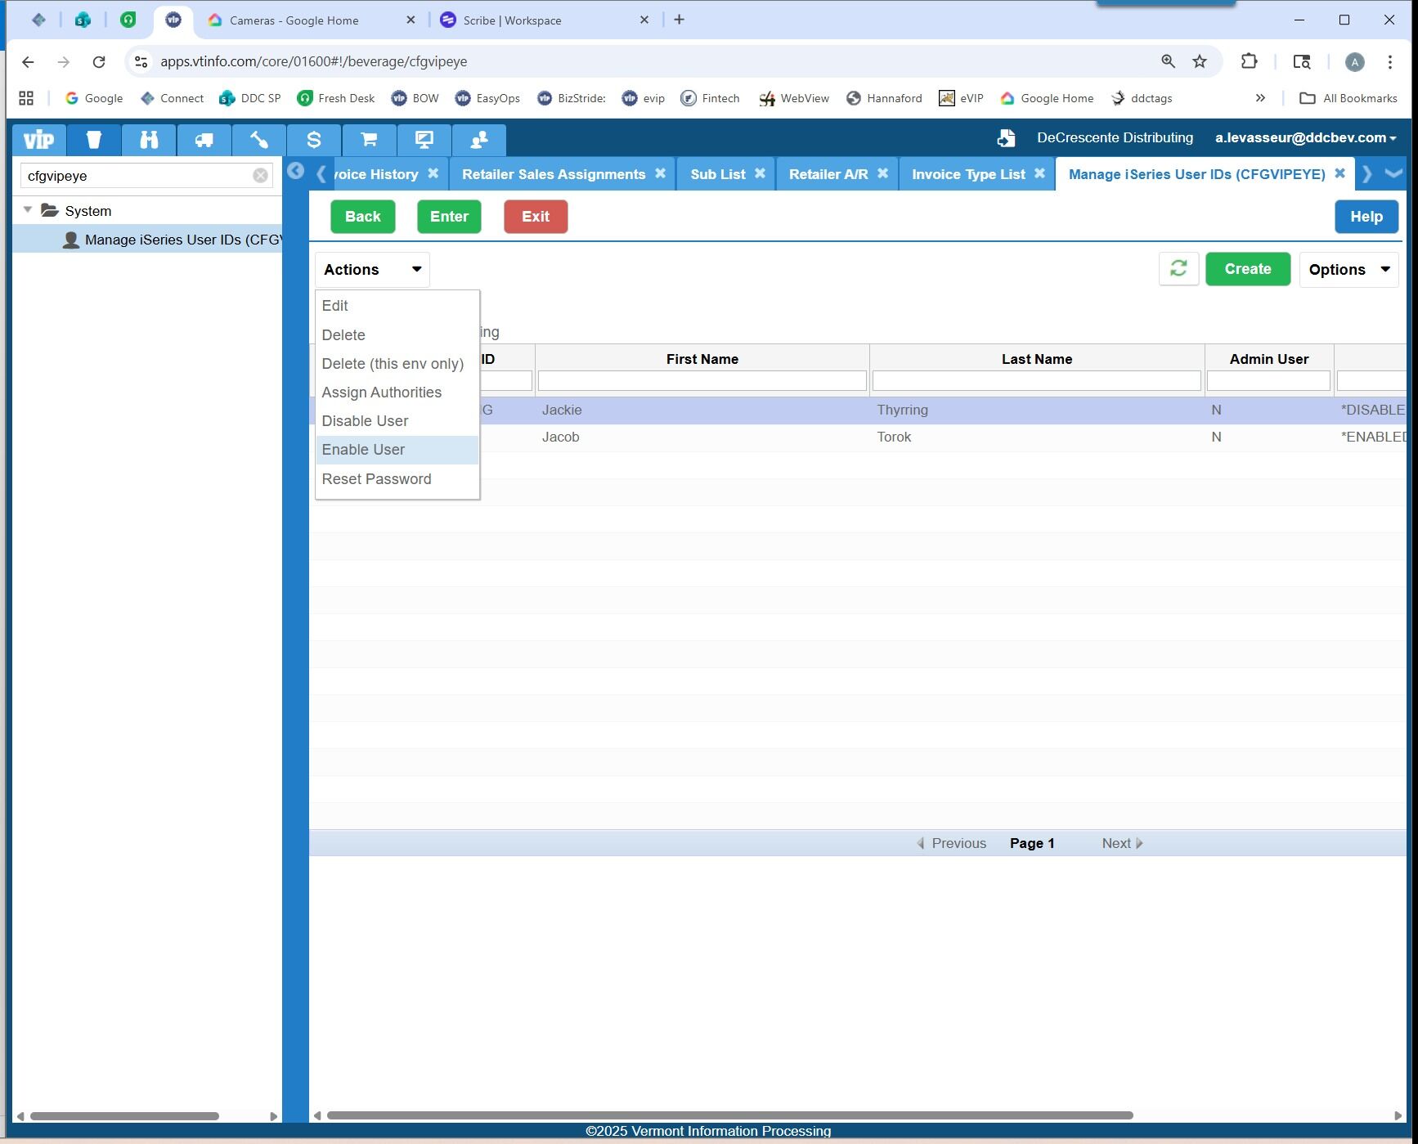Choose Disable User action

[397, 421]
